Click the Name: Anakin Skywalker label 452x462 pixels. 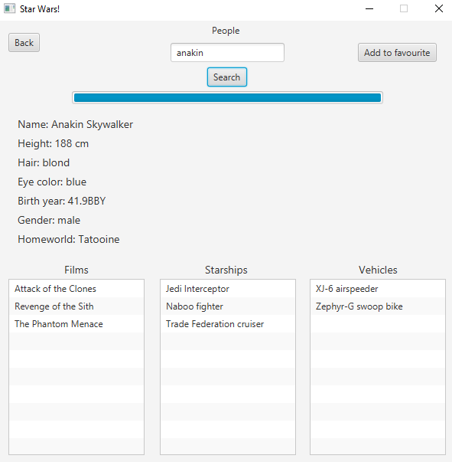[x=75, y=125]
